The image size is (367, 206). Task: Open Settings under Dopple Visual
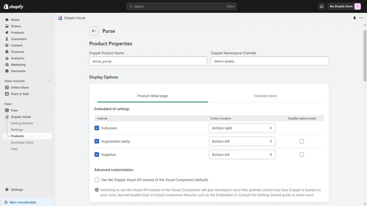[17, 130]
